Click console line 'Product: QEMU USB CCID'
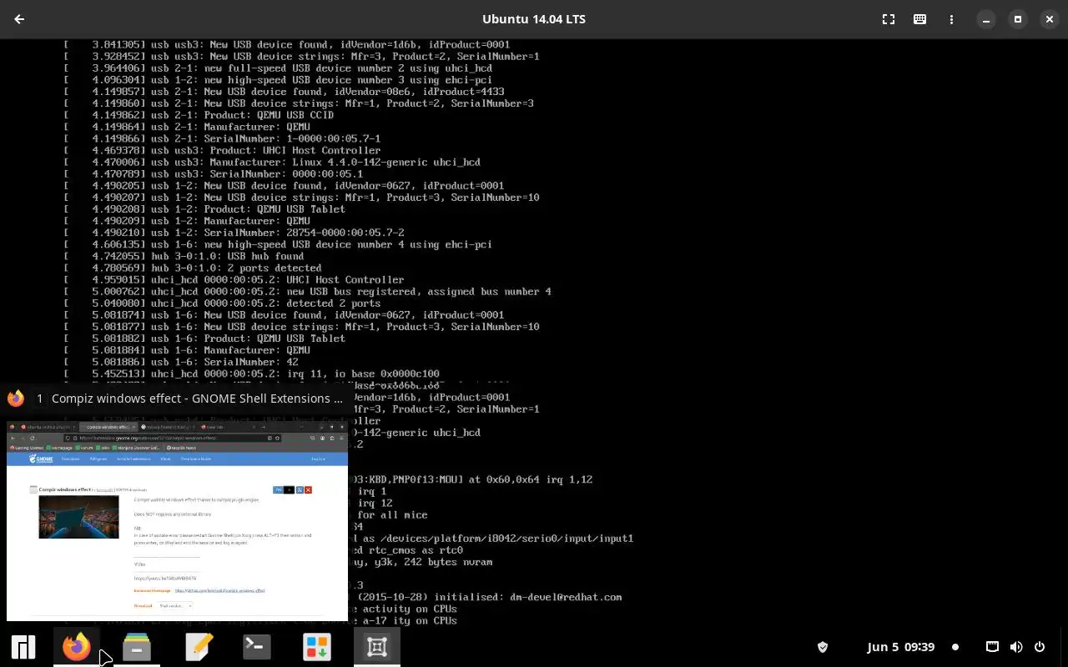The height and width of the screenshot is (667, 1068). 269,115
